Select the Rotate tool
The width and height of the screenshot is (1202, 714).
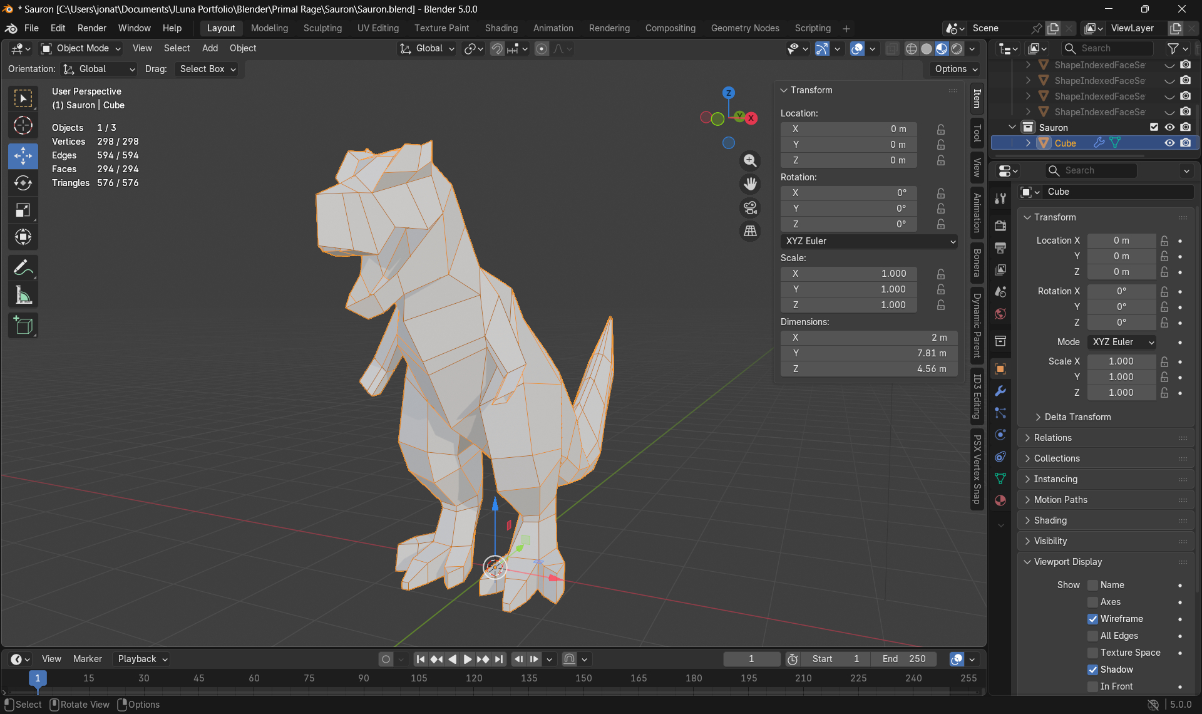[x=23, y=183]
